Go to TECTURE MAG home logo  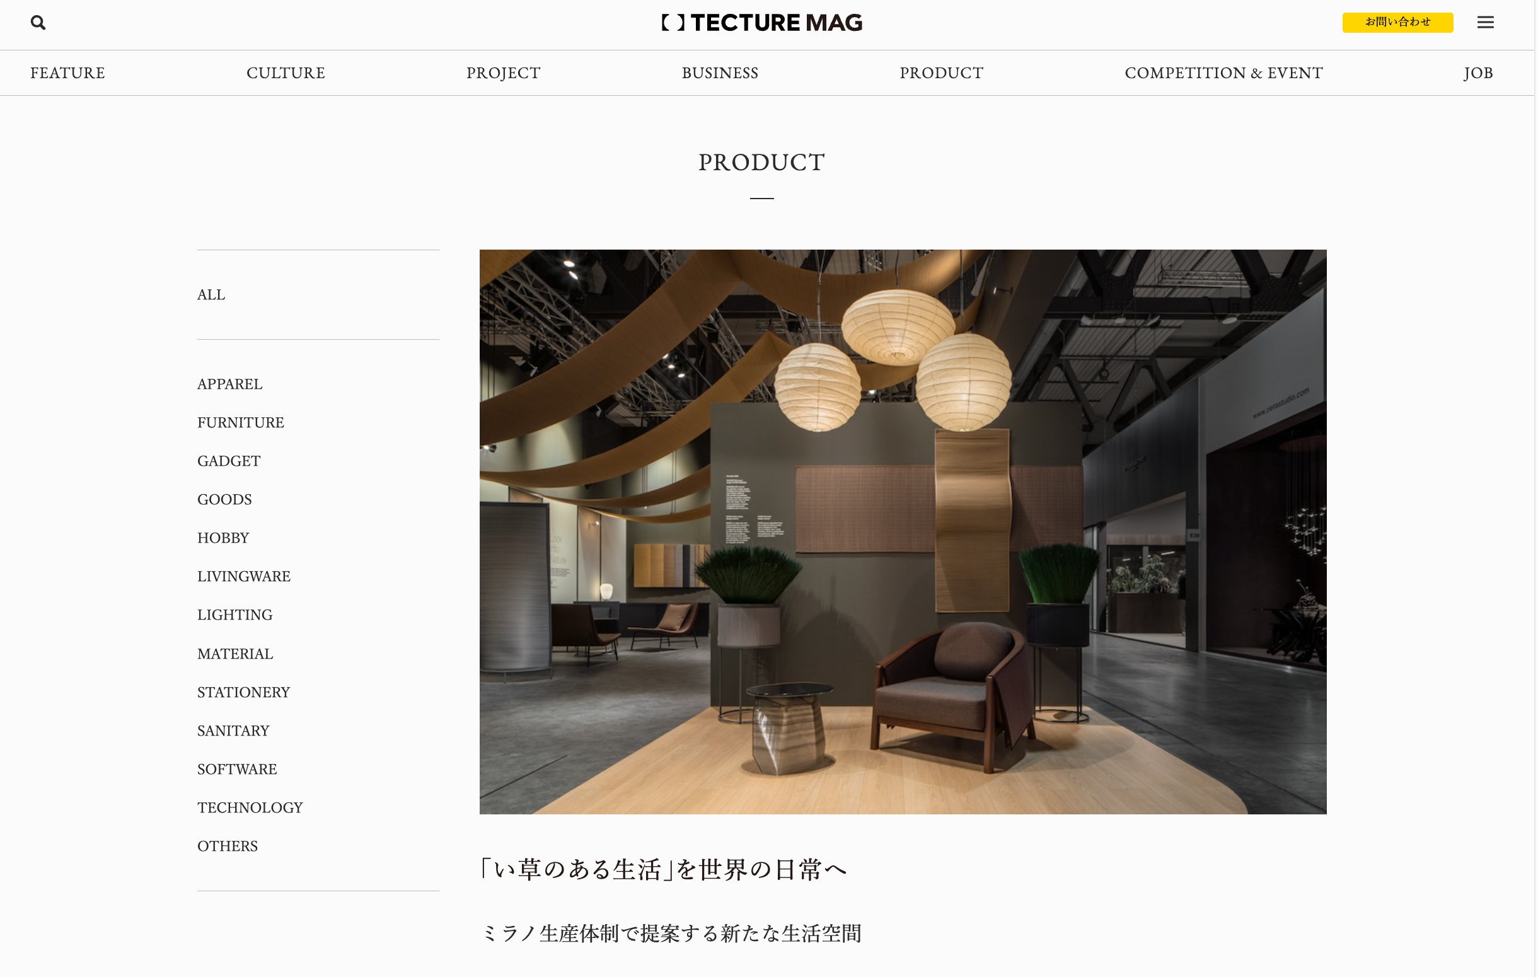click(762, 23)
